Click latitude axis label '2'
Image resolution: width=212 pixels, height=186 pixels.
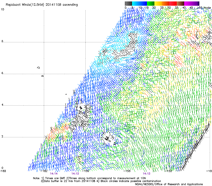coord(2,136)
